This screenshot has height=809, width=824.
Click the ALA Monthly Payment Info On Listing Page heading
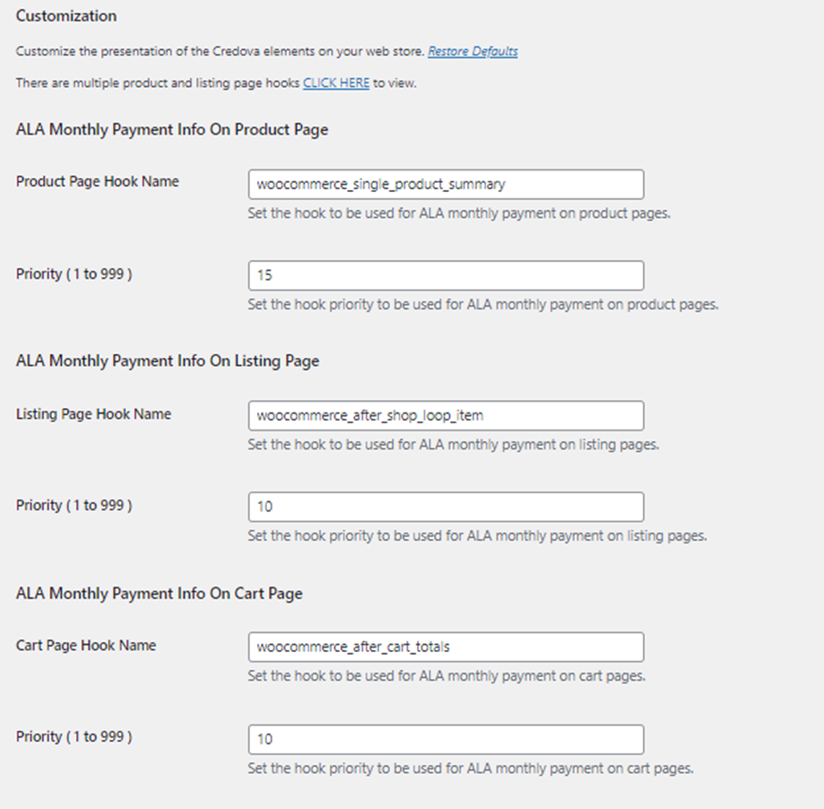point(167,361)
